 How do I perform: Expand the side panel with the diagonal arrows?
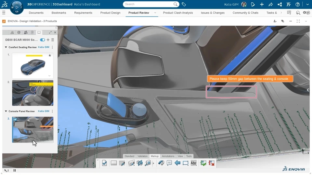(50, 32)
